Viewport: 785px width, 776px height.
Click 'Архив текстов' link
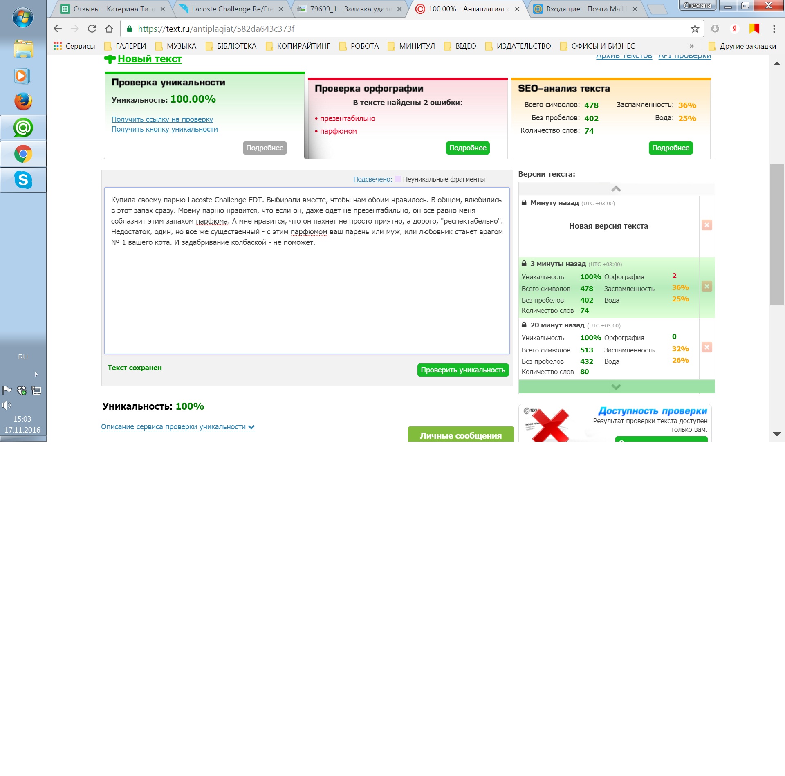click(624, 56)
